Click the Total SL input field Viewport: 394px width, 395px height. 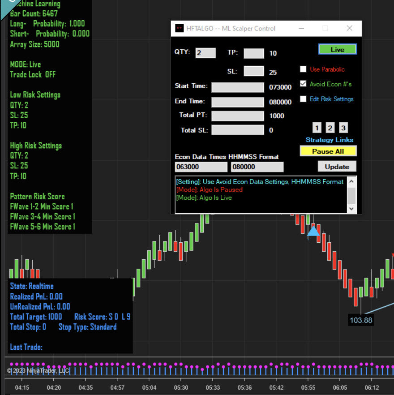[238, 130]
